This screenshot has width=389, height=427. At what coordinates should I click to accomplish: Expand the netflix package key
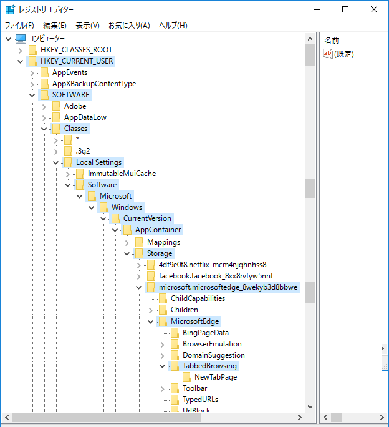(x=139, y=265)
